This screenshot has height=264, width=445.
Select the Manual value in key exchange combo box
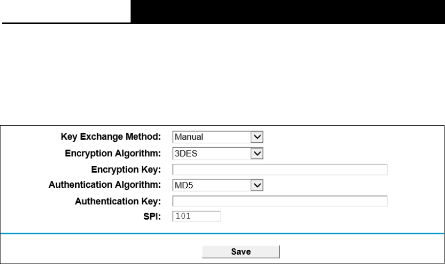click(x=212, y=137)
